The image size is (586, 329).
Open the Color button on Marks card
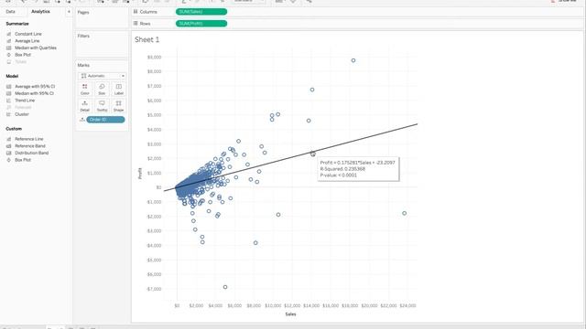85,90
